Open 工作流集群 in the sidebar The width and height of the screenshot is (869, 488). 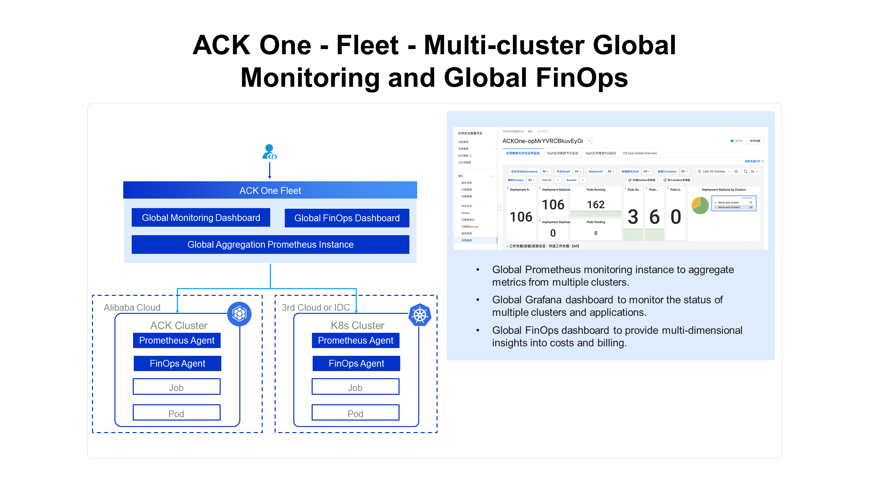point(464,163)
